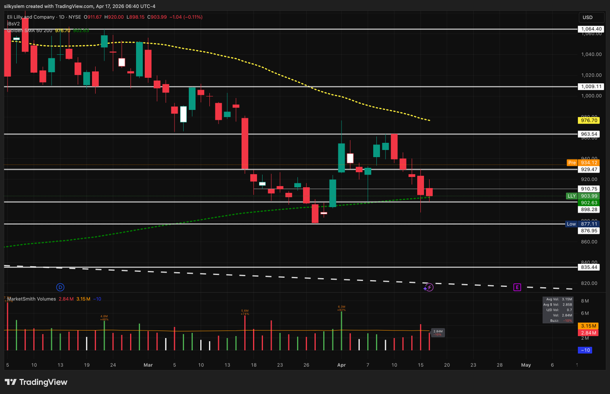Click the Avg $ Vol 2.85B stats row
The image size is (610, 394).
[x=558, y=305]
